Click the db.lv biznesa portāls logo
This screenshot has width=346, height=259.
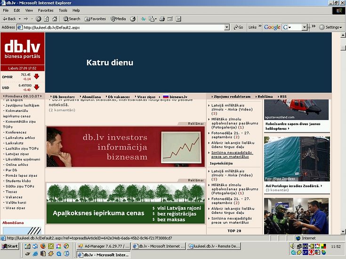pos(22,48)
